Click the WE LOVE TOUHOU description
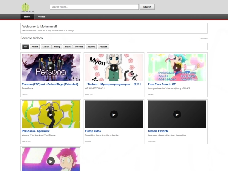228x171 pixels. coord(95,88)
